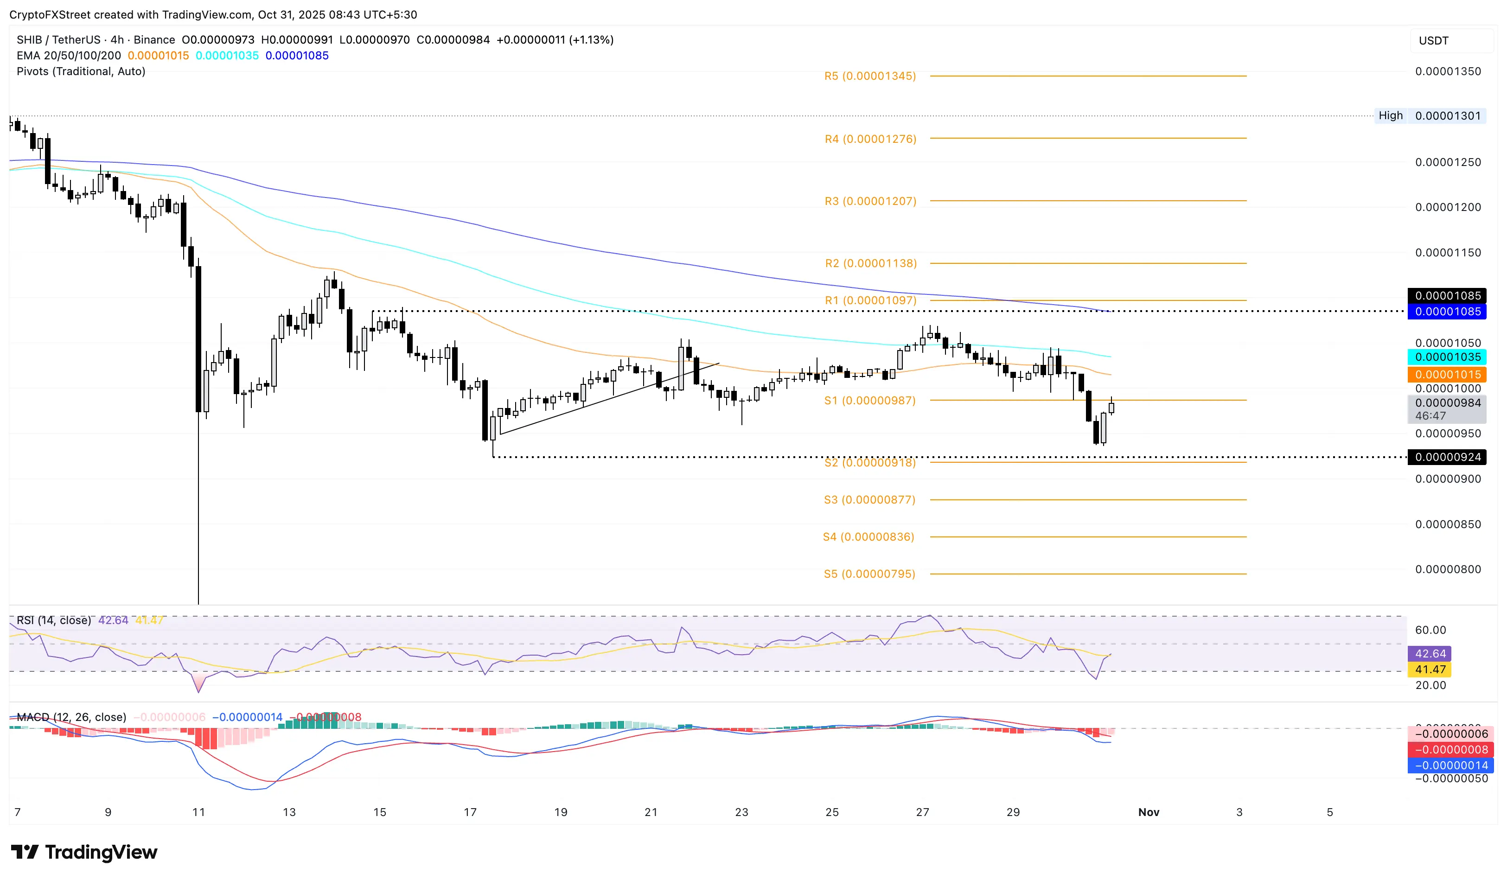Viewport: 1507px width, 880px height.
Task: Toggle the High 0.00001301 price marker
Action: click(x=1429, y=115)
